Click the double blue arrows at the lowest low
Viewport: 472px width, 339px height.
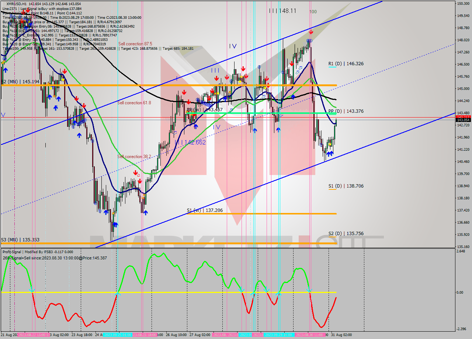pos(115,224)
